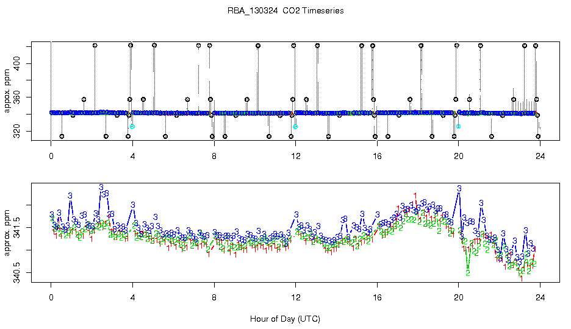Click the red 1 lowest marker near hour 23
Image resolution: width=571 pixels, height=329 pixels.
pos(522,278)
